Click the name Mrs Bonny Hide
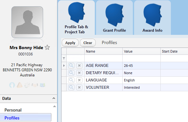The width and height of the screenshot is (188, 122). coord(26,48)
